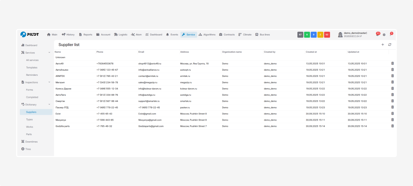413x186 pixels.
Task: Click the PILOT logo
Action: click(30, 34)
